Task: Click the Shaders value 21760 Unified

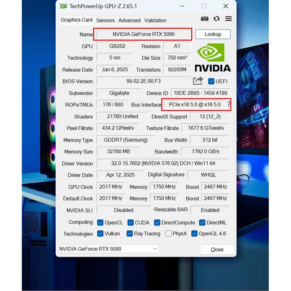Action: (x=123, y=116)
